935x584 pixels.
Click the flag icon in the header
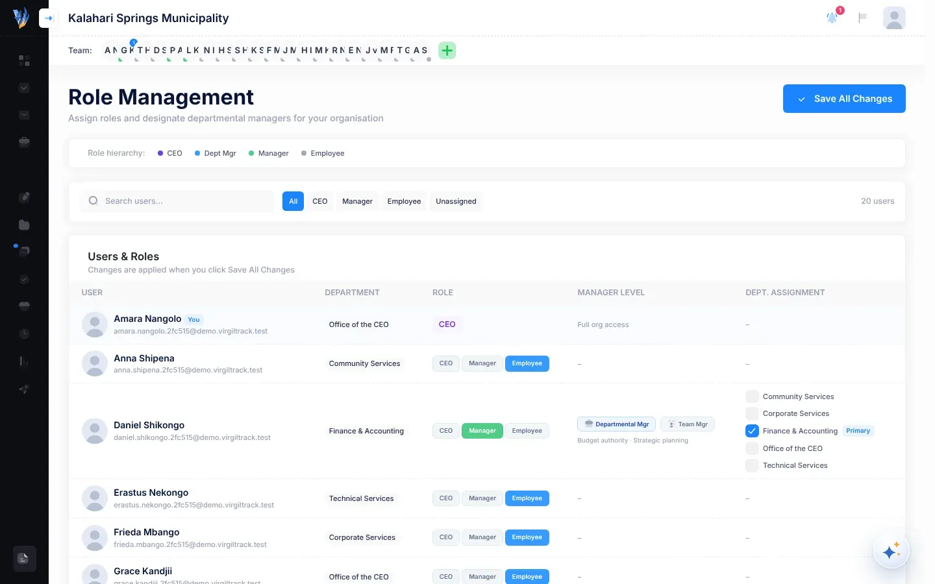pos(862,18)
